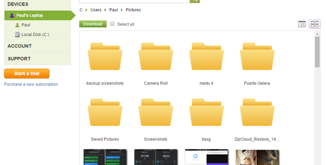Click Pictures in the breadcrumb
326x165 pixels.
pyautogui.click(x=133, y=10)
